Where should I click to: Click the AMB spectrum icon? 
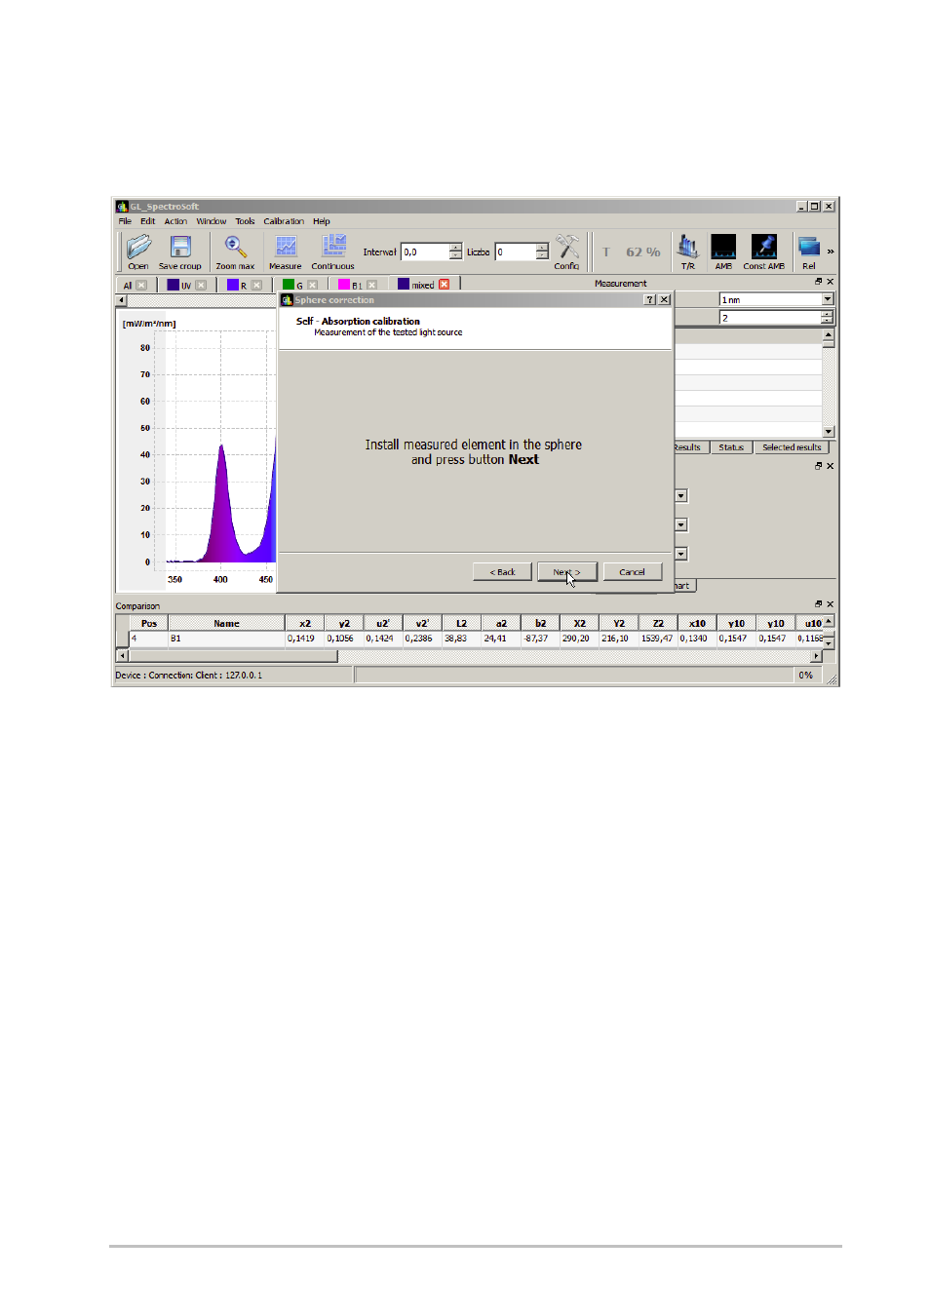coord(723,252)
